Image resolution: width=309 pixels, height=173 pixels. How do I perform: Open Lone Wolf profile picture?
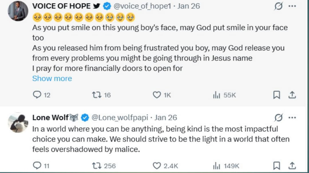click(x=18, y=123)
